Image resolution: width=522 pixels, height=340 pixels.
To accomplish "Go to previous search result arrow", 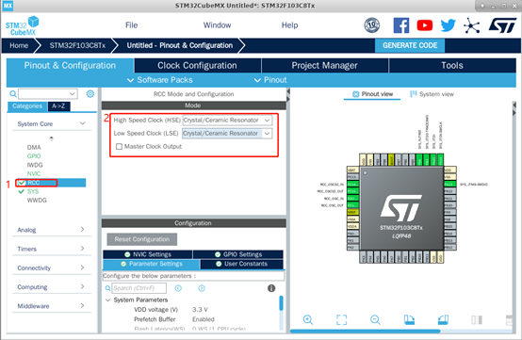I will [x=178, y=288].
